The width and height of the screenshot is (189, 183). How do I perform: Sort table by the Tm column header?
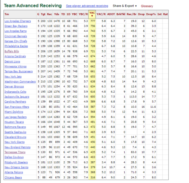pyautogui.click(x=7, y=14)
